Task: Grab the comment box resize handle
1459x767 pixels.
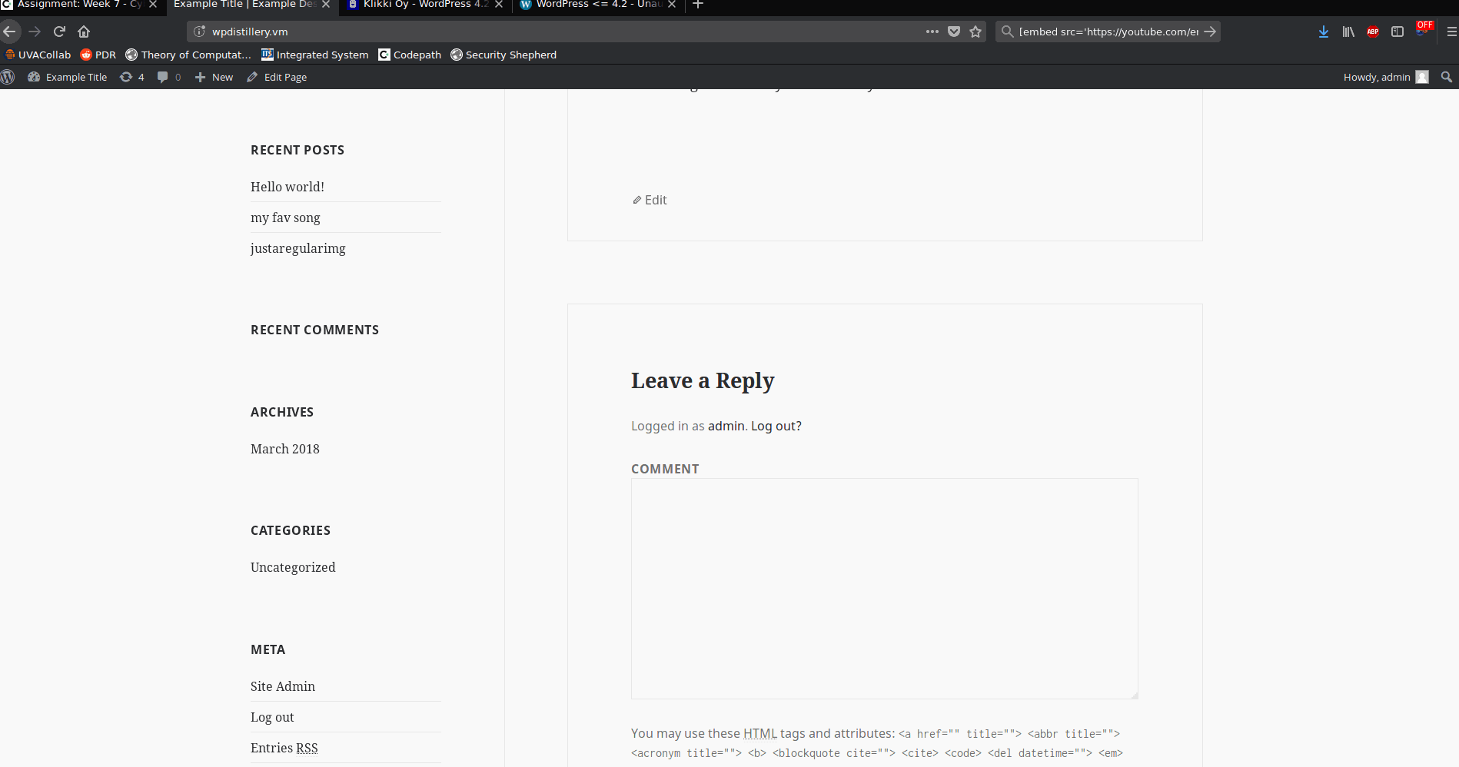Action: 1134,695
